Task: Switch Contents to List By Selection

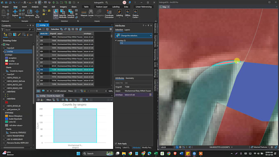Action: [15, 35]
